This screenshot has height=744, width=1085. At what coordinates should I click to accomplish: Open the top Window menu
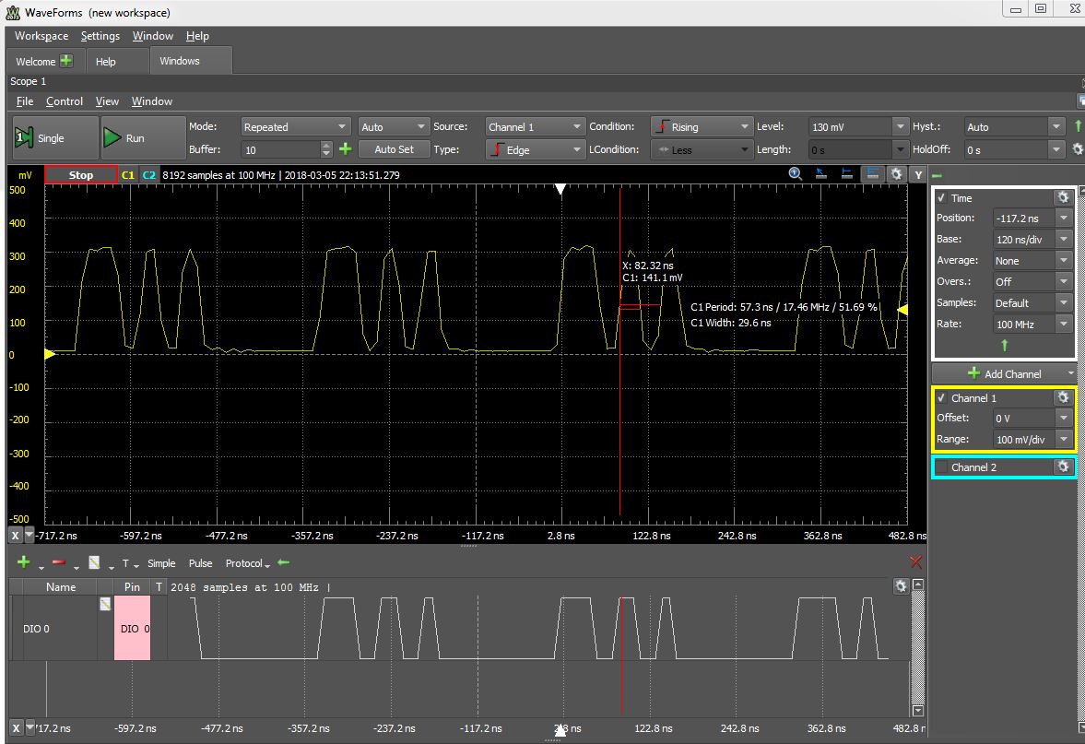click(153, 36)
